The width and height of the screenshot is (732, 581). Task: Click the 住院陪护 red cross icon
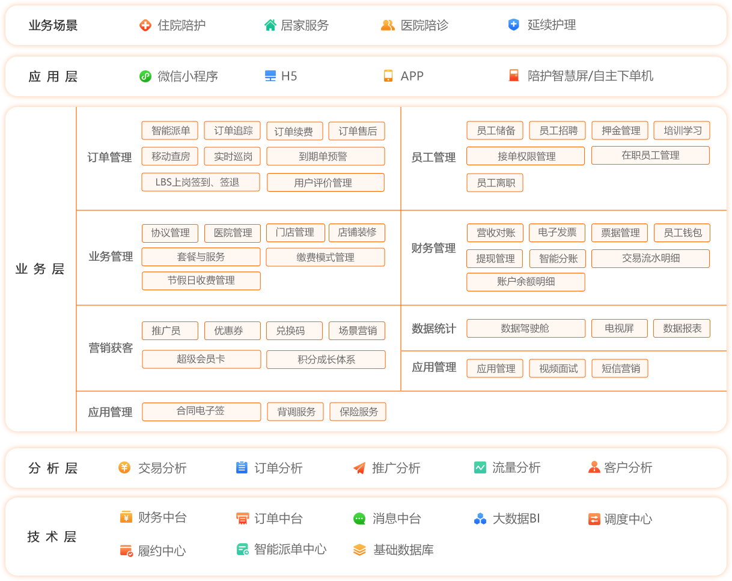[x=145, y=25]
